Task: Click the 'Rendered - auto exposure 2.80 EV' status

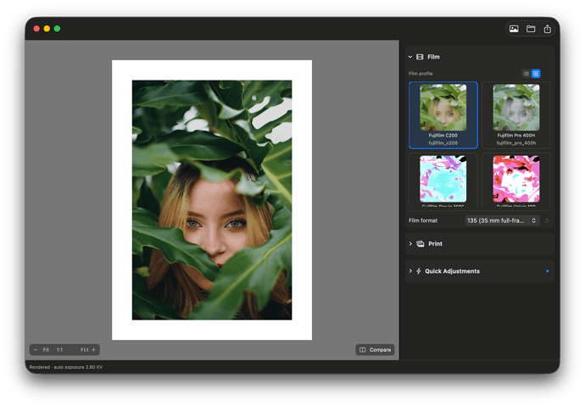Action: pyautogui.click(x=66, y=367)
